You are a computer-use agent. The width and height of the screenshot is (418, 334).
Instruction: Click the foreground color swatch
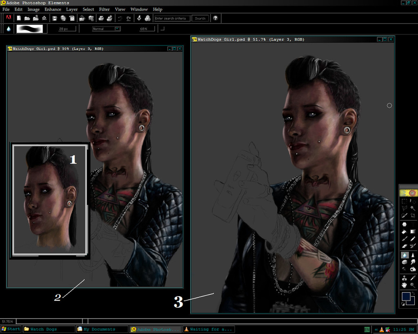point(406,296)
